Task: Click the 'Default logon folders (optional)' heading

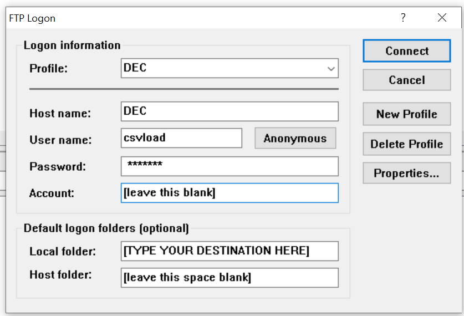Action: click(106, 228)
